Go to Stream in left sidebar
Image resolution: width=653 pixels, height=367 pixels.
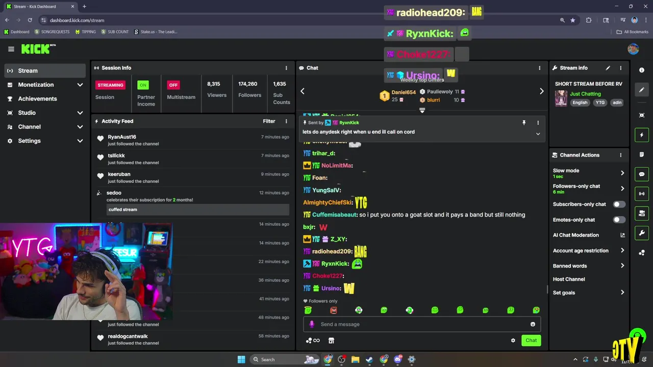click(45, 71)
